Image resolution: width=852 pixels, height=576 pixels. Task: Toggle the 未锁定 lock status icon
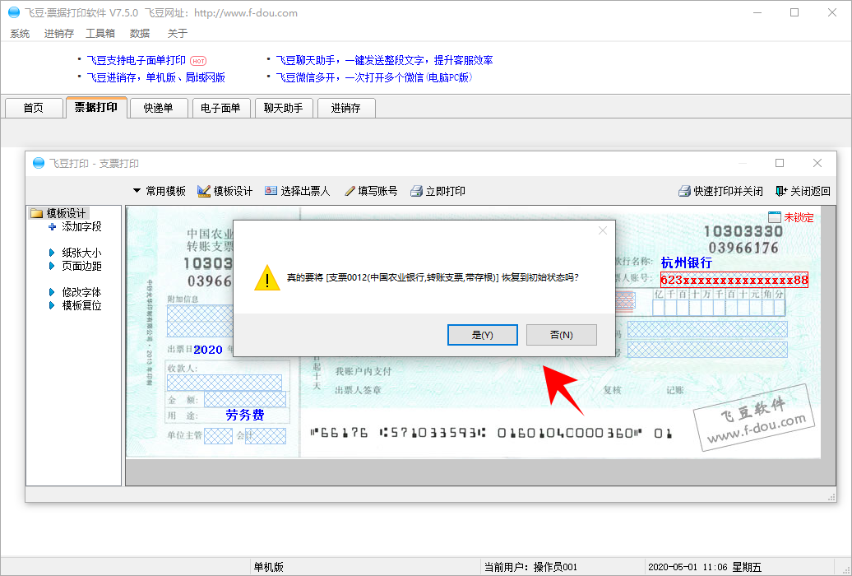pos(775,217)
